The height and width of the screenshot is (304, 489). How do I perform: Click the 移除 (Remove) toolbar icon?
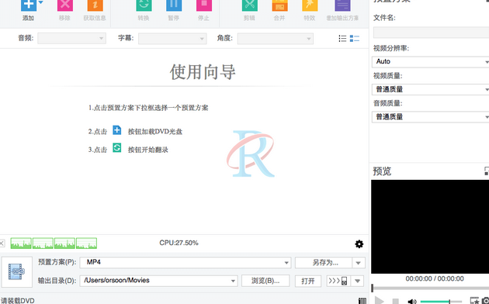[x=65, y=5]
